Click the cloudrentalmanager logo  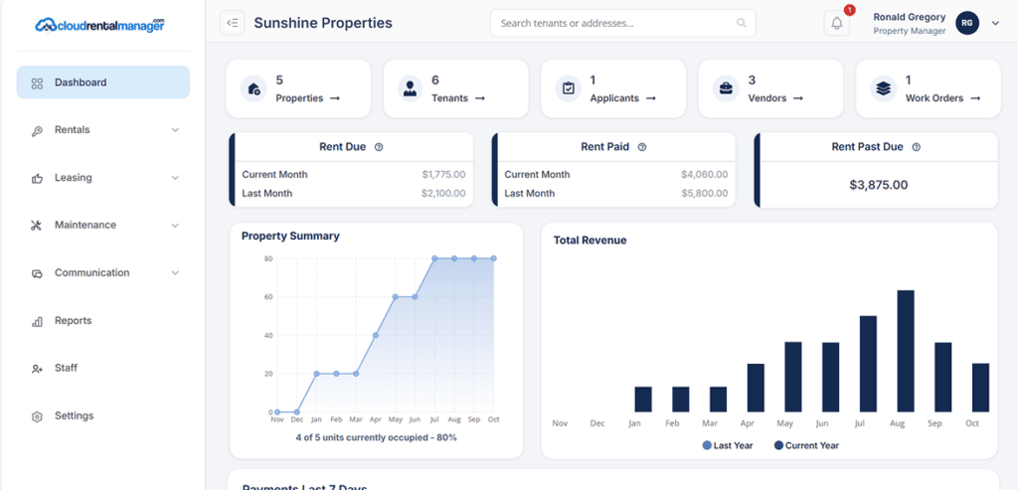[x=100, y=25]
